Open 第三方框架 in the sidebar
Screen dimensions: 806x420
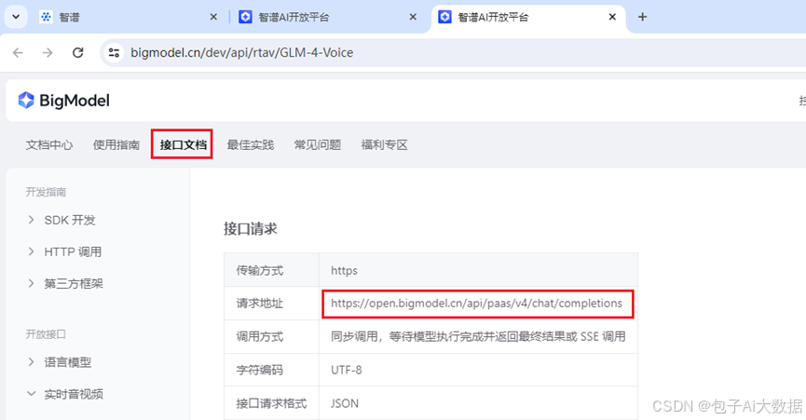coord(74,283)
